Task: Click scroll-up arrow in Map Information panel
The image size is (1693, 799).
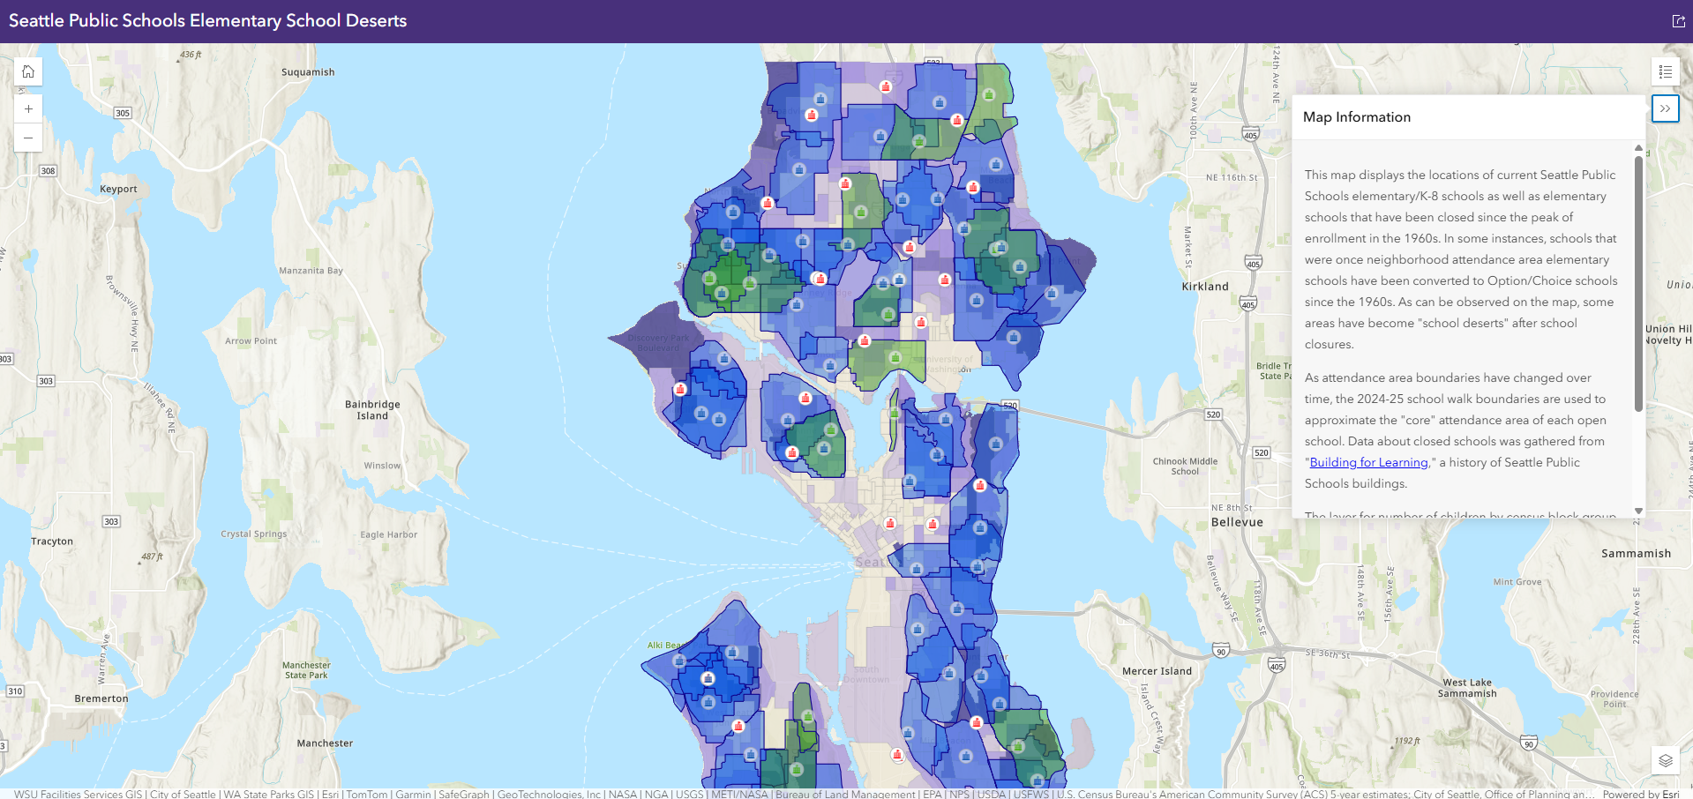Action: (x=1638, y=147)
